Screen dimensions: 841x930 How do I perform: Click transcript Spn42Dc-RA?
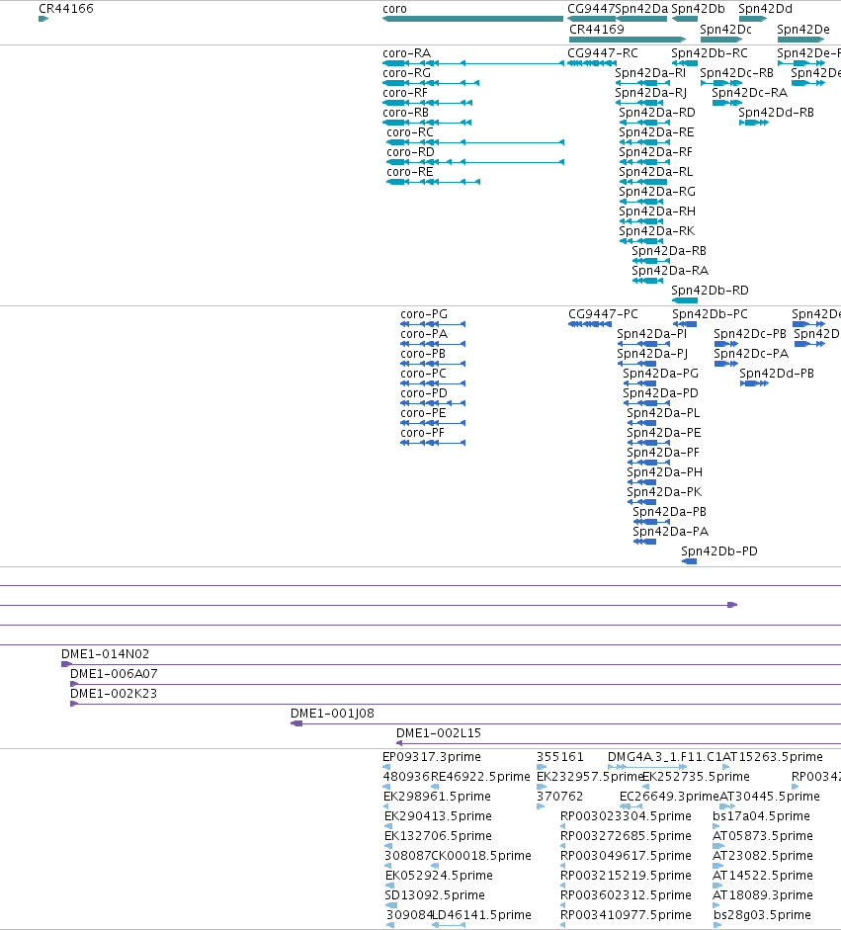(x=750, y=93)
